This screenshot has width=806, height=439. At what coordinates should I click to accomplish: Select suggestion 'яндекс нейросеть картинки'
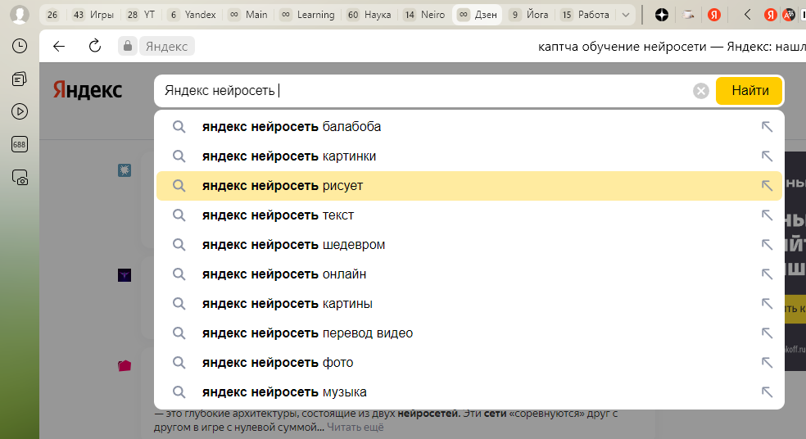[x=469, y=156]
